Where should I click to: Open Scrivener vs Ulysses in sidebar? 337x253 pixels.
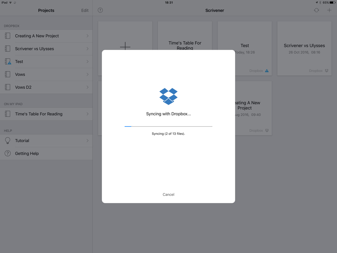(46, 49)
